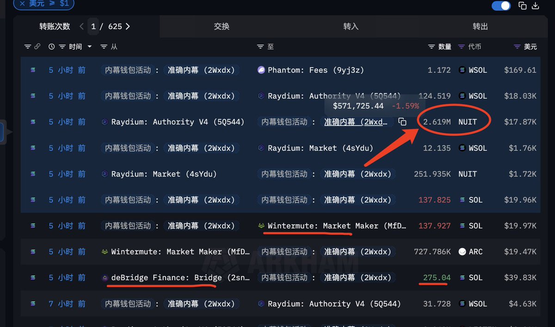
Task: Copy address icon beside 准确内幕 in NUIT 2.619M row
Action: (402, 122)
